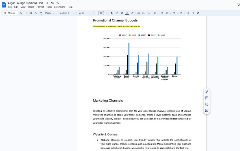Add an emoji reaction from side panel
The image size is (240, 151).
click(x=207, y=104)
